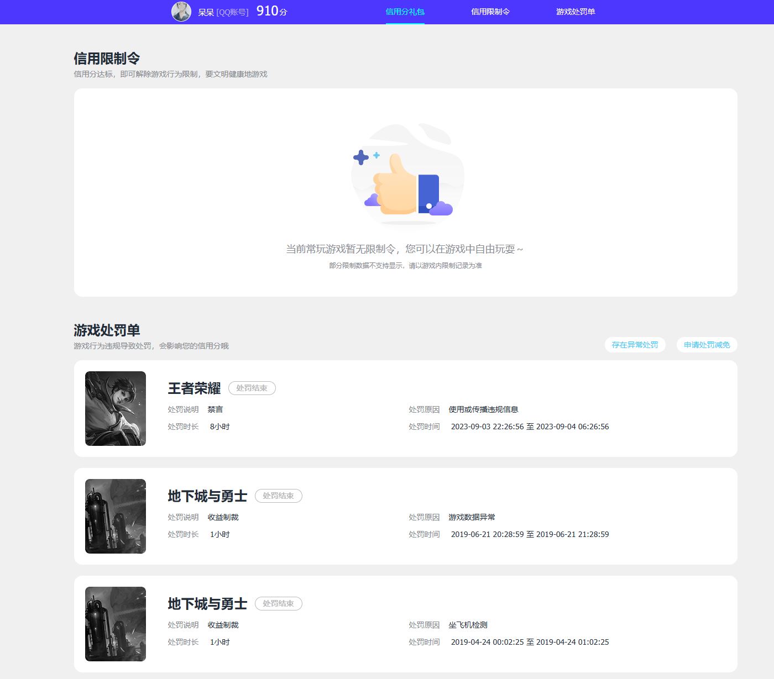The height and width of the screenshot is (679, 774).
Task: Click the 游戏处罚单 section heading
Action: pyautogui.click(x=107, y=330)
